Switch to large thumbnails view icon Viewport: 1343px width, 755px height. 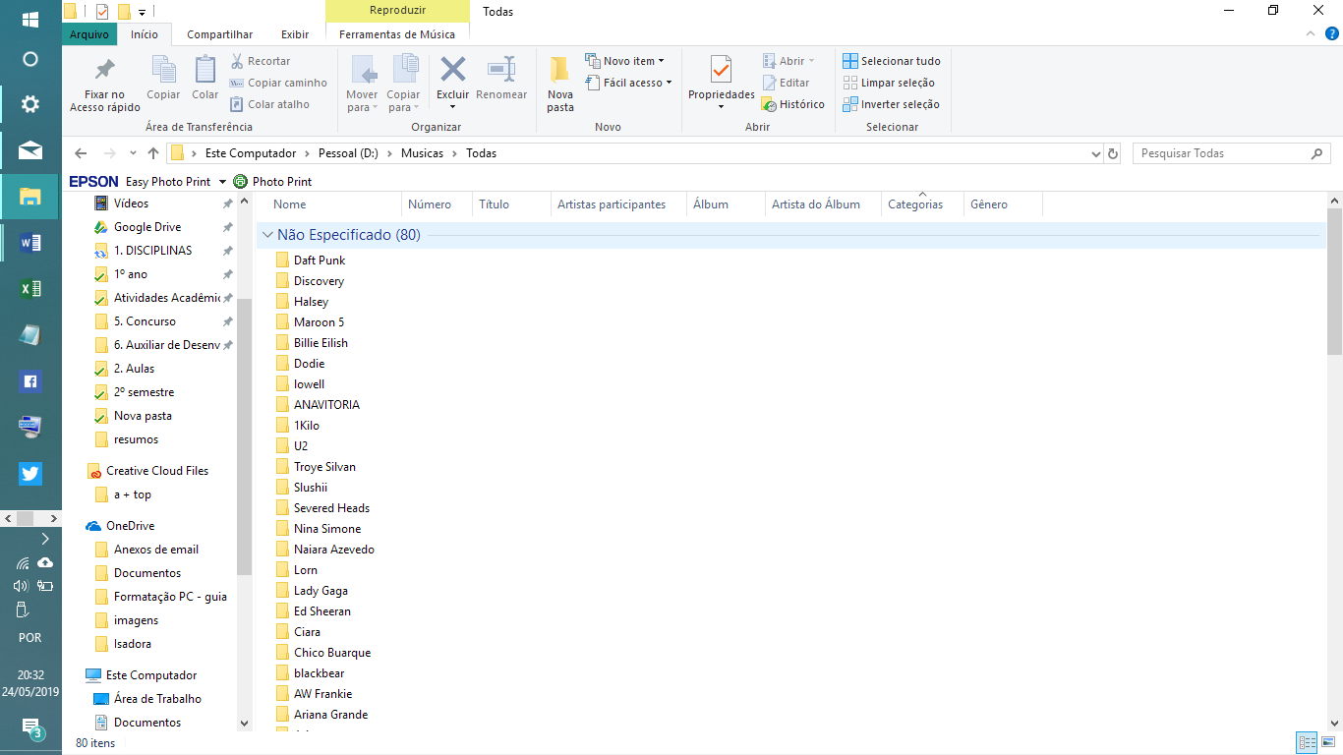tap(1329, 742)
